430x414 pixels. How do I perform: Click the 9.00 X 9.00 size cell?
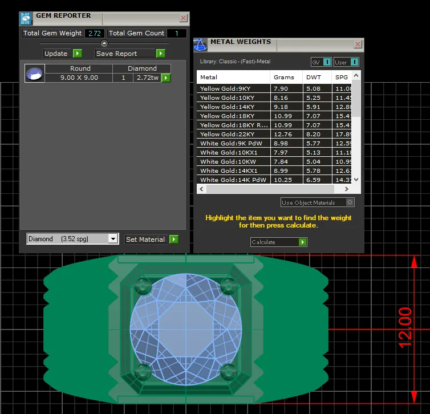[x=79, y=78]
